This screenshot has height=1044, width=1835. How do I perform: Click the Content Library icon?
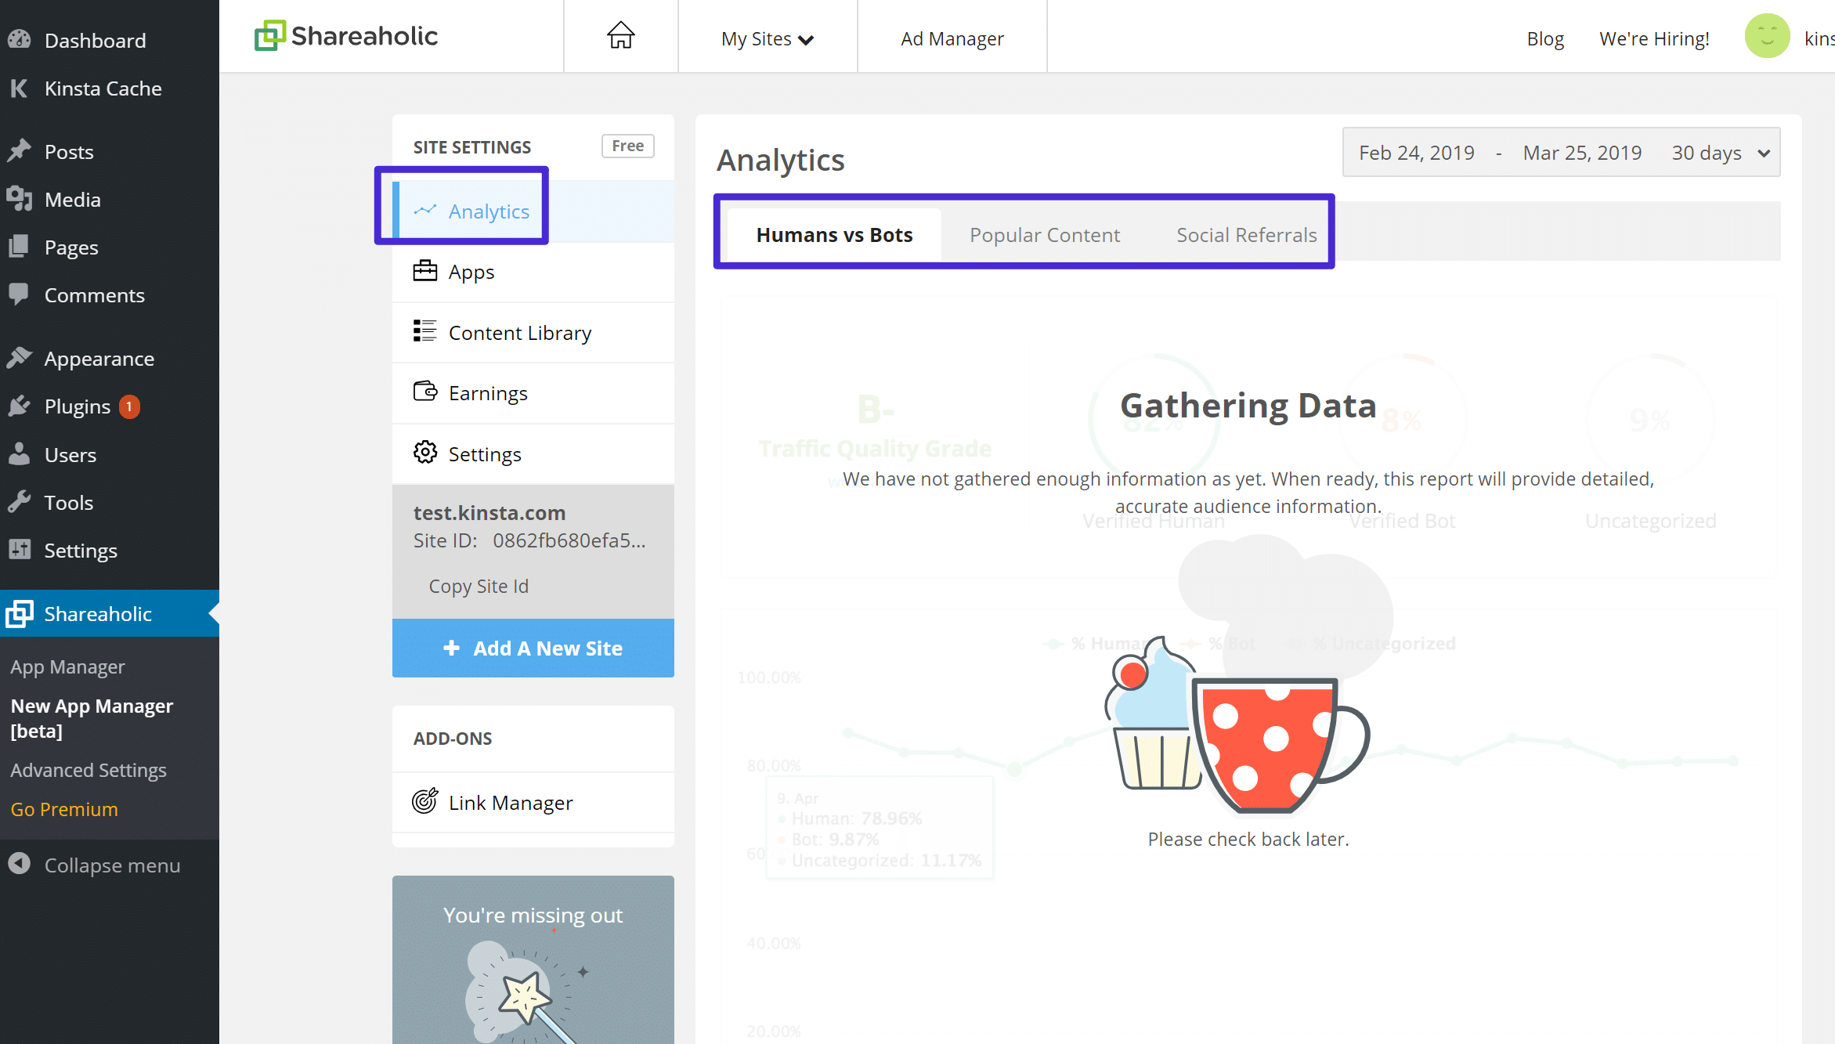coord(424,331)
